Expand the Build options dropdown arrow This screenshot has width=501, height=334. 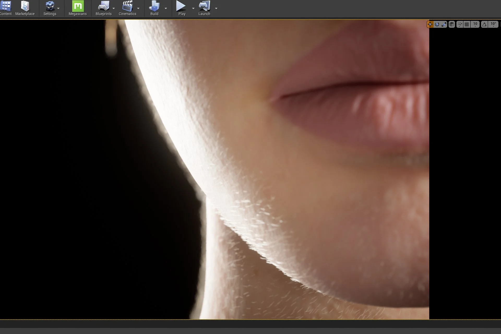click(166, 8)
